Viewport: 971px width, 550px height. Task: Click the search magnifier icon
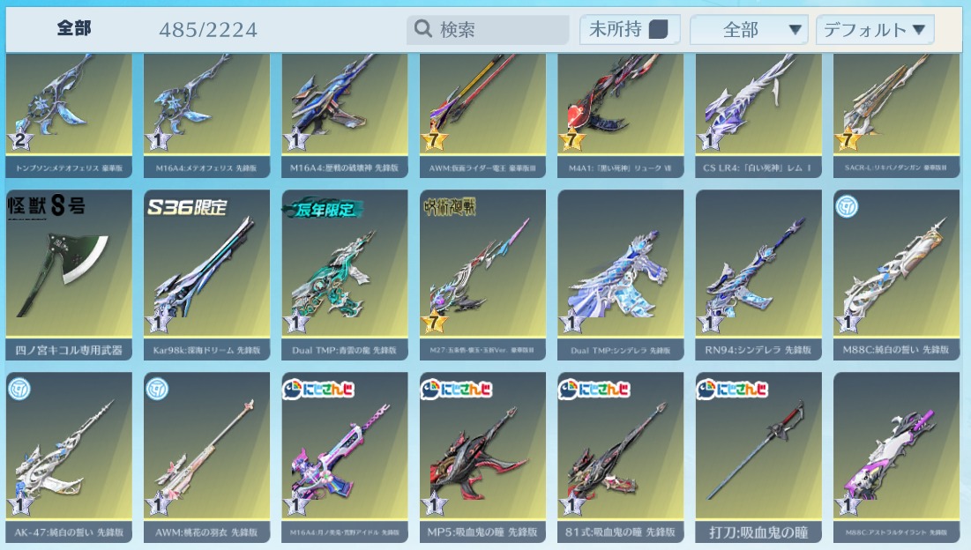tap(423, 28)
